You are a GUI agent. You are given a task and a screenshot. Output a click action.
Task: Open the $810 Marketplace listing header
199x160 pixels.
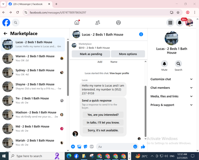point(108,46)
